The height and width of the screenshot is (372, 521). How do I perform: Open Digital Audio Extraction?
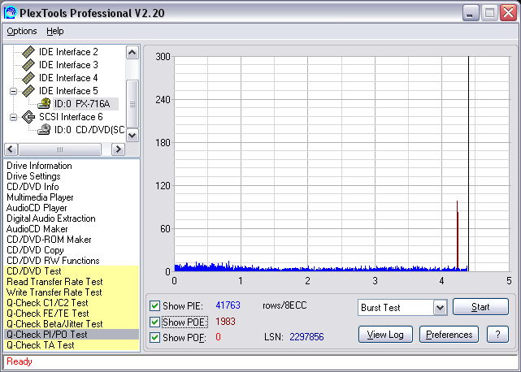(51, 218)
